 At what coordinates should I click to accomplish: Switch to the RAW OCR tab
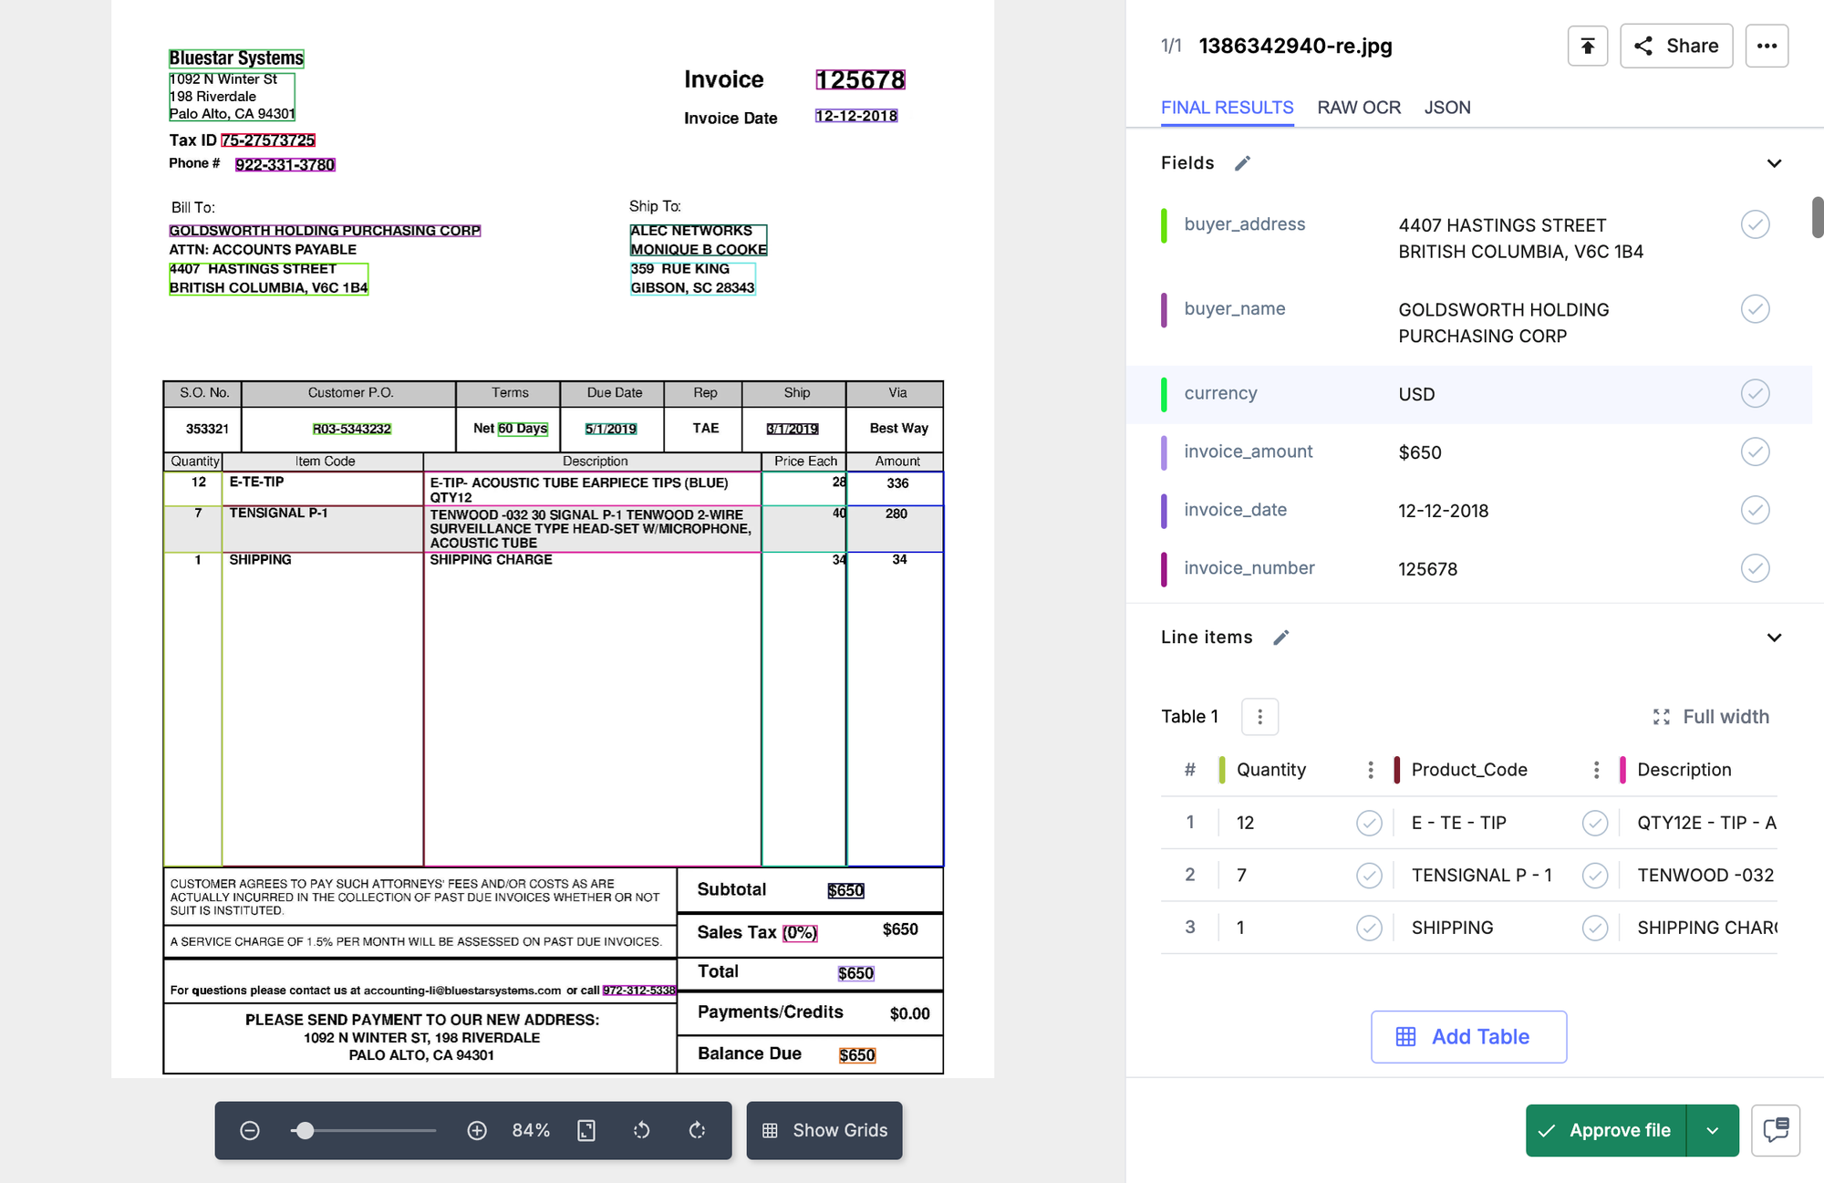coord(1358,108)
